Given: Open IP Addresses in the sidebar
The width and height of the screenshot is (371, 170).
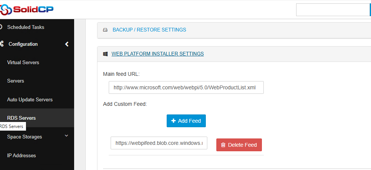Looking at the screenshot, I should coord(21,155).
